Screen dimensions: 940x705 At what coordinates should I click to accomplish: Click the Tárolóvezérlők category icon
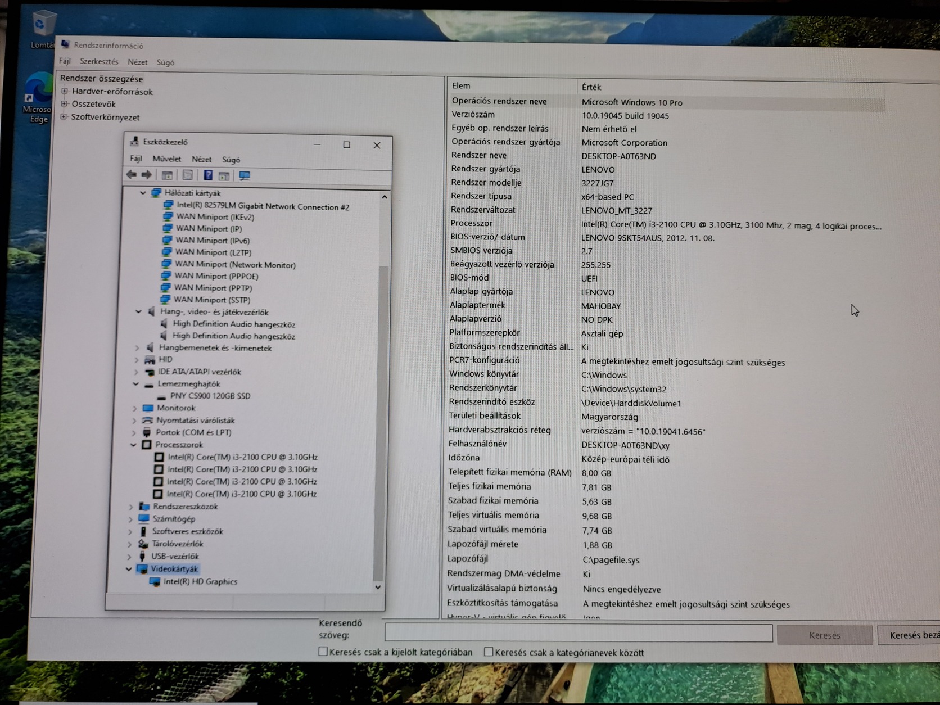coord(143,544)
